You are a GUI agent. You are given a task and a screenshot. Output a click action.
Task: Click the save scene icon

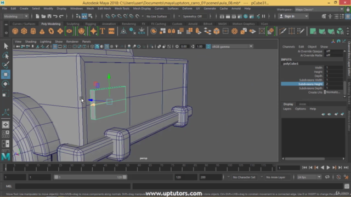click(x=49, y=16)
